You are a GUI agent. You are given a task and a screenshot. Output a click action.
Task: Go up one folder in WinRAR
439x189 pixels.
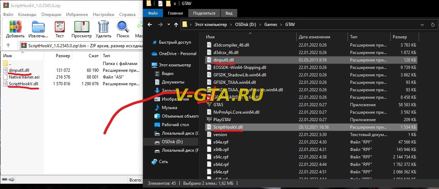[8, 45]
